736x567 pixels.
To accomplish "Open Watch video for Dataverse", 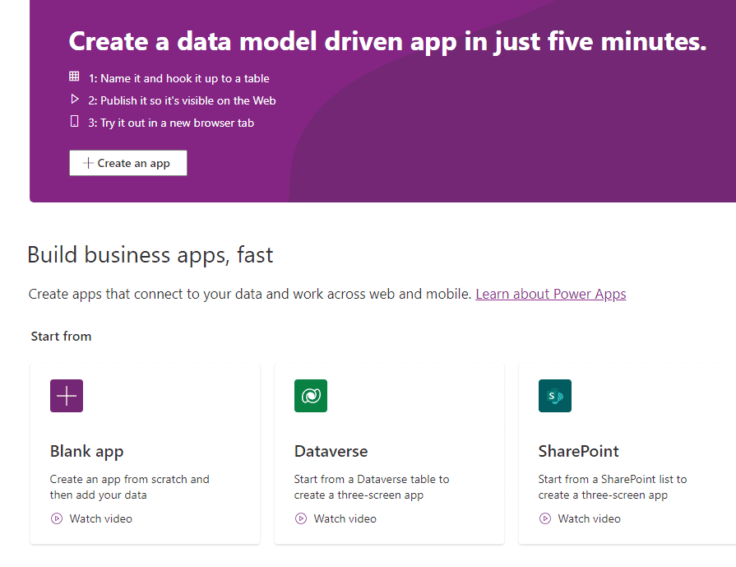I will pos(345,518).
